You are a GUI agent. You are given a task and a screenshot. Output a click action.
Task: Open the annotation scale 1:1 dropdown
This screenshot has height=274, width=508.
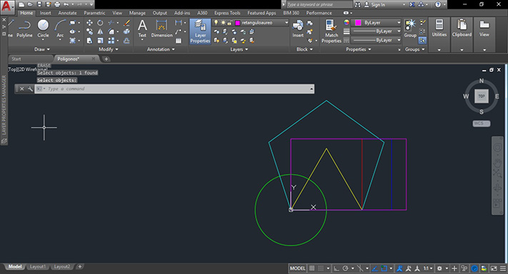click(428, 268)
